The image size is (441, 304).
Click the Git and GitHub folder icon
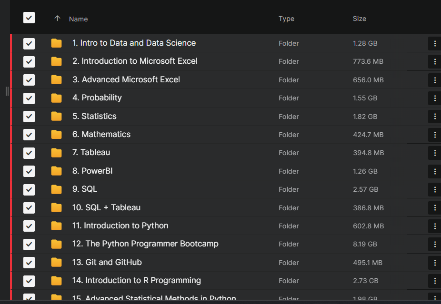[56, 262]
